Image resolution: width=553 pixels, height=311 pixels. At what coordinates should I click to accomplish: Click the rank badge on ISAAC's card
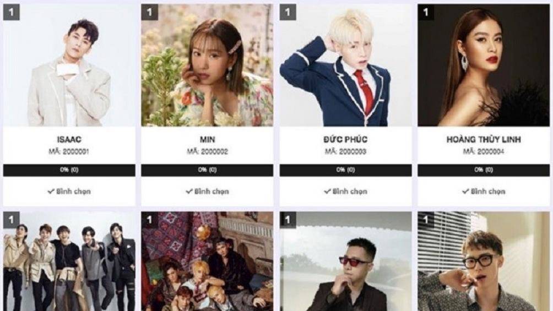pyautogui.click(x=11, y=12)
